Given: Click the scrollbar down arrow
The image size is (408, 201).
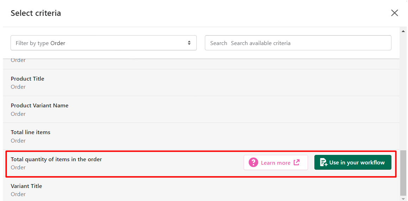Looking at the screenshot, I should click(x=403, y=199).
